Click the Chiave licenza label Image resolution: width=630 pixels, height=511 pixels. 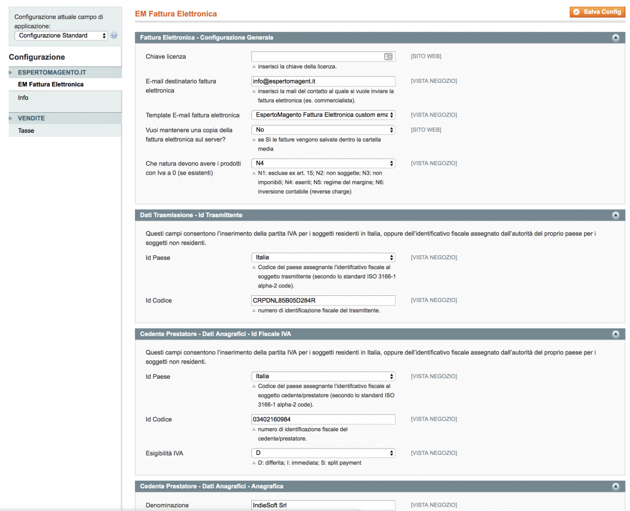tap(166, 56)
